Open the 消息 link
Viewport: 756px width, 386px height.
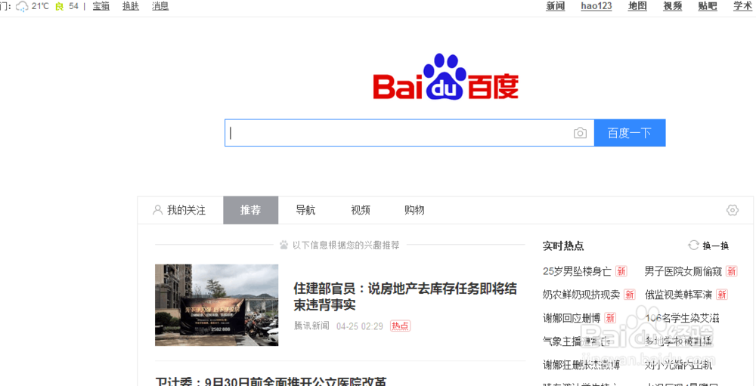coord(160,6)
